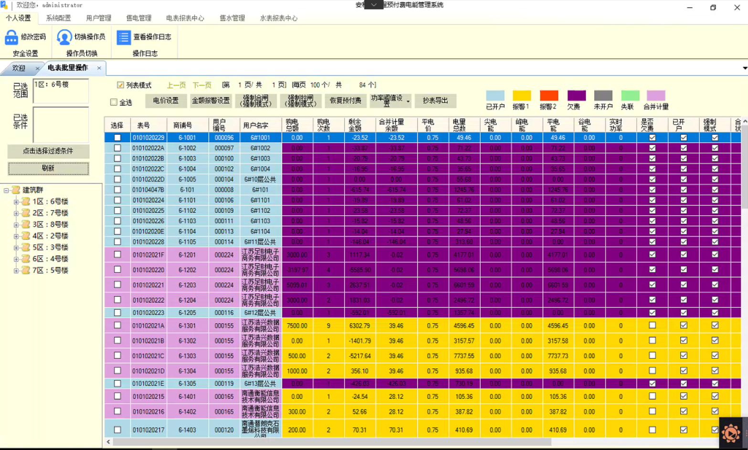Click the 电价设置 button
This screenshot has height=450, width=748.
tap(166, 101)
